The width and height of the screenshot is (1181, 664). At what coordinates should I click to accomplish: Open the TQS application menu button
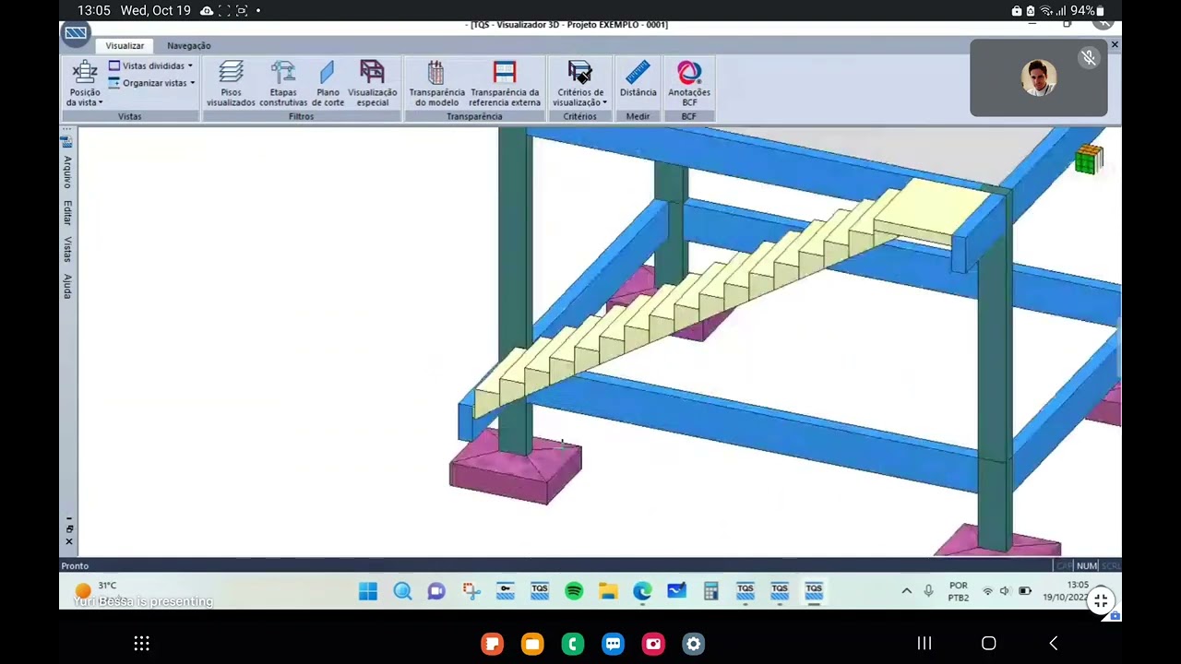pyautogui.click(x=76, y=34)
